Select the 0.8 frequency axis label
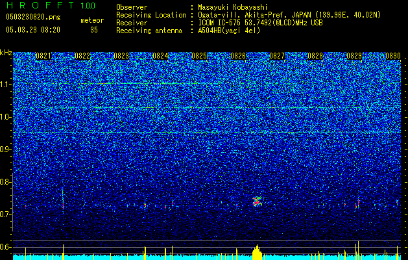Image resolution: width=408 pixels, height=260 pixels. [x=5, y=182]
